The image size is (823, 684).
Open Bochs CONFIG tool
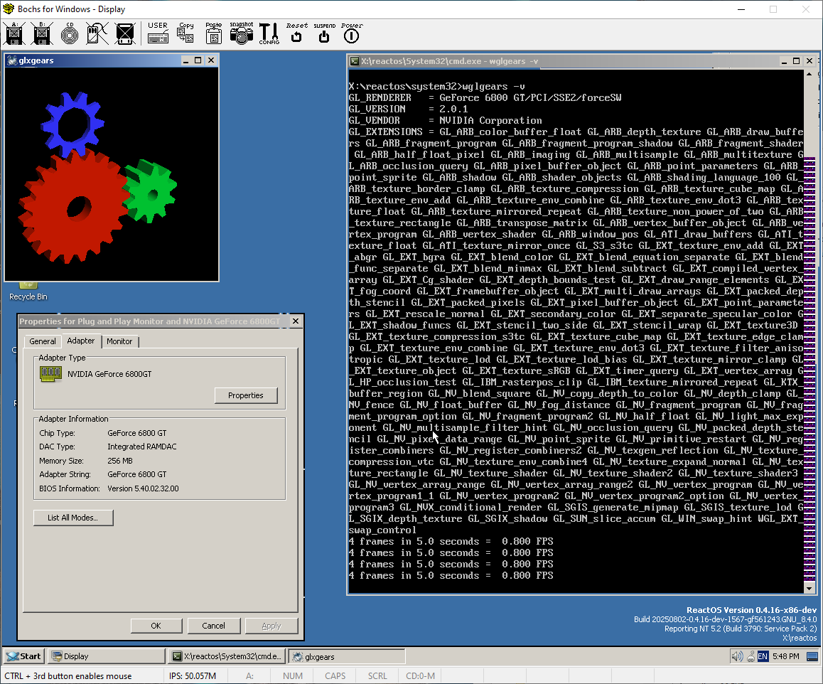(269, 33)
